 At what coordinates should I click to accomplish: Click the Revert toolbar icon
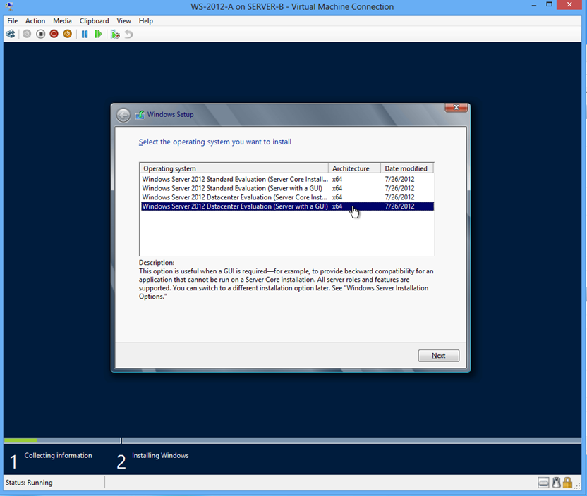click(128, 34)
